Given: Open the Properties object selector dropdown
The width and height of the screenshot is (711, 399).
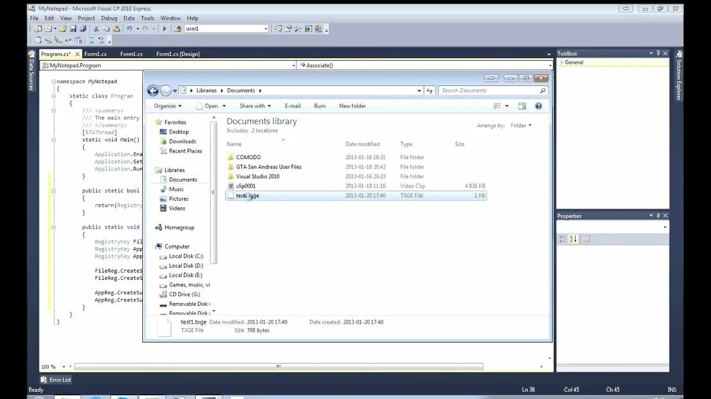Looking at the screenshot, I should pyautogui.click(x=665, y=227).
